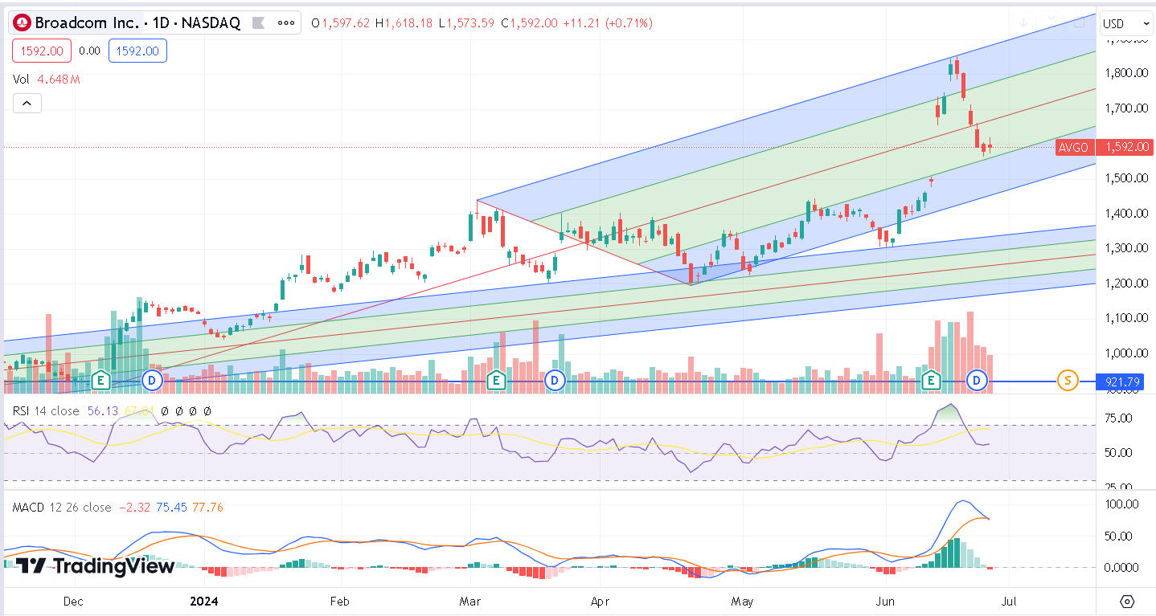
Task: Click the Feb label on the time axis
Action: (339, 601)
